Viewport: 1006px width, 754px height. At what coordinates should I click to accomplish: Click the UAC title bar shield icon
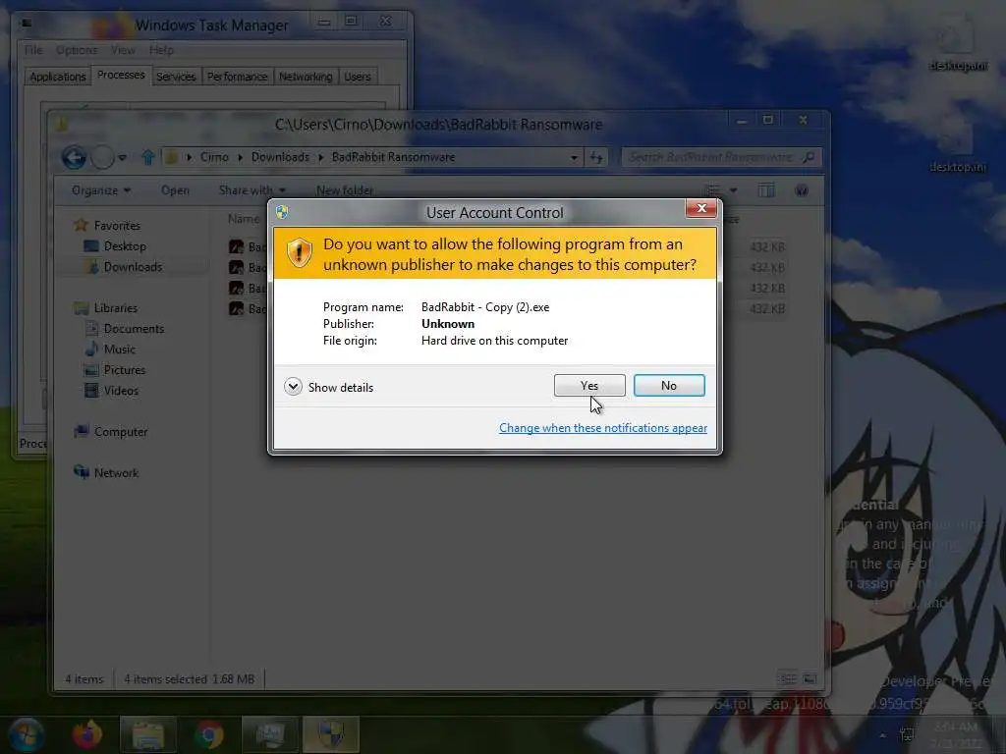click(282, 212)
